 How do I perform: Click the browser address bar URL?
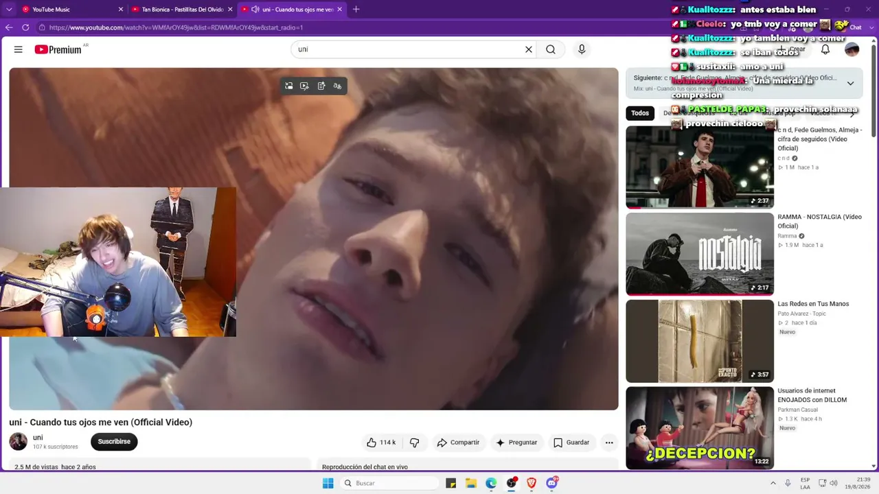pyautogui.click(x=176, y=27)
